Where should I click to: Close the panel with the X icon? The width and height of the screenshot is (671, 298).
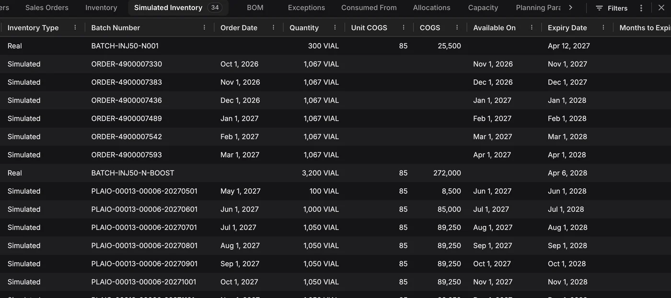click(x=661, y=8)
